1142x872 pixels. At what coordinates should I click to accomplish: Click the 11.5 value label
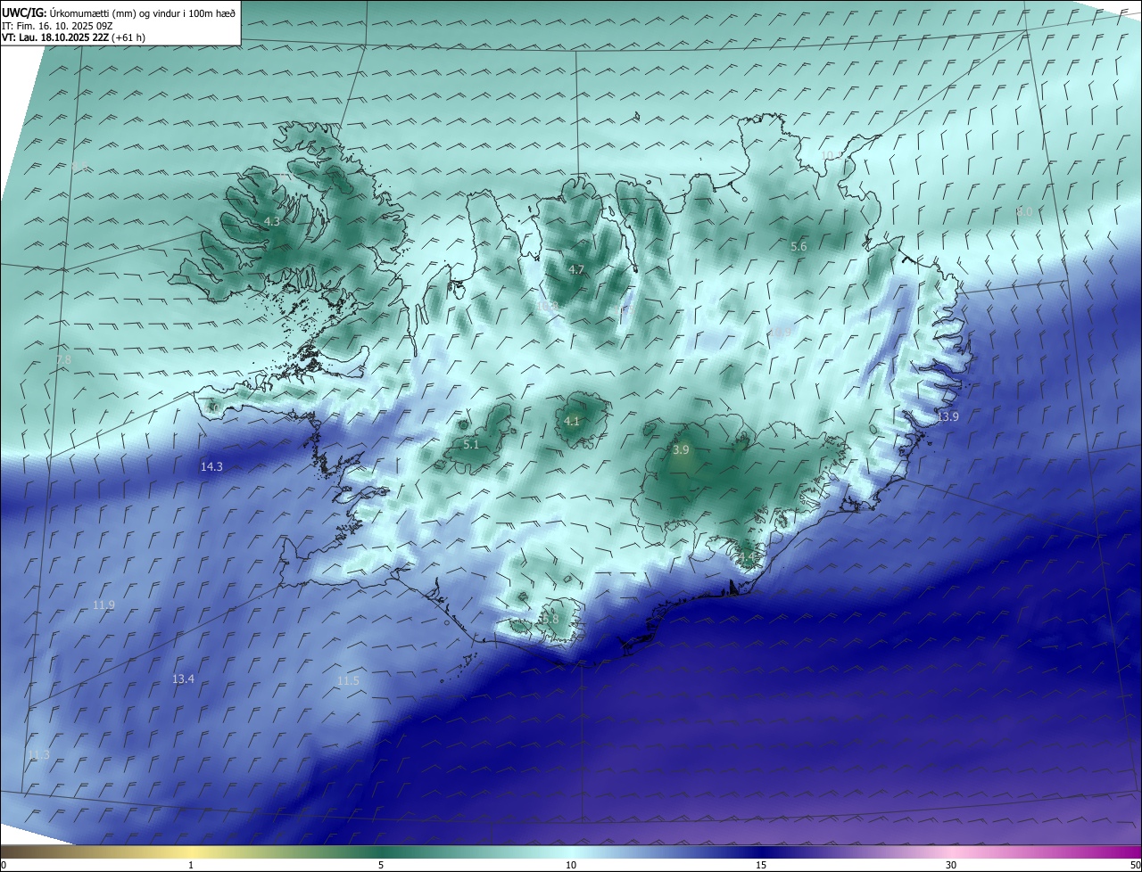(348, 681)
